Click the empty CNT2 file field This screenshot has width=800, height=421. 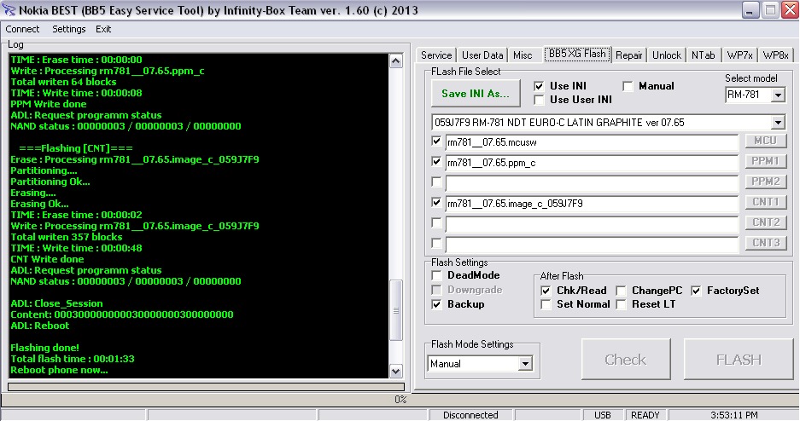point(592,224)
